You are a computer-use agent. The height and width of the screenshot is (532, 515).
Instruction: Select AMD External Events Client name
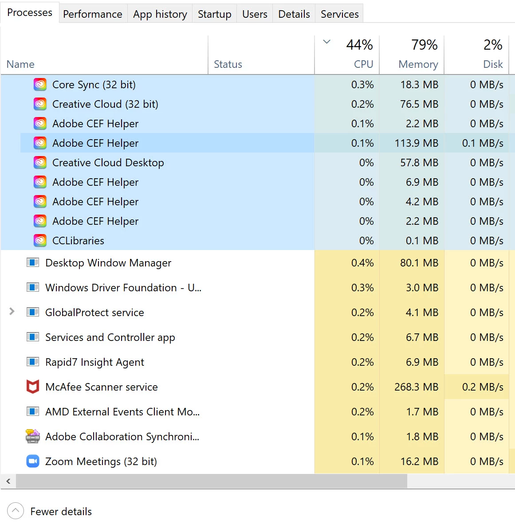122,412
